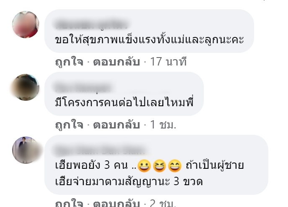
Task: Click the smiling-eyes grin emoji before ถ้าเป็นผู้ชาย
Action: coord(175,165)
